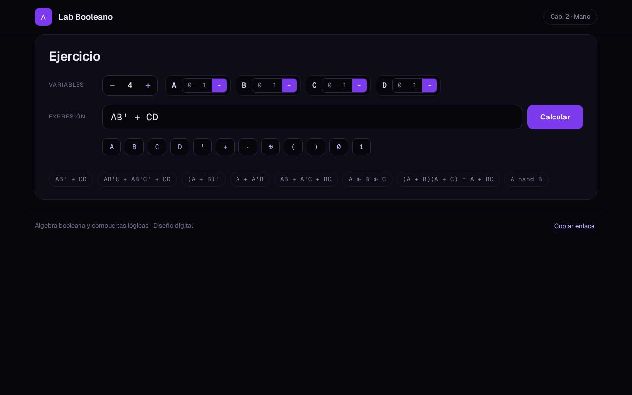
Task: Insert variable C from the keypad
Action: coord(157,147)
